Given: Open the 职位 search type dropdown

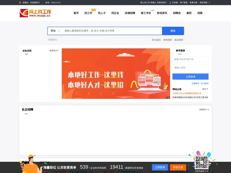Looking at the screenshot, I should coord(55,31).
